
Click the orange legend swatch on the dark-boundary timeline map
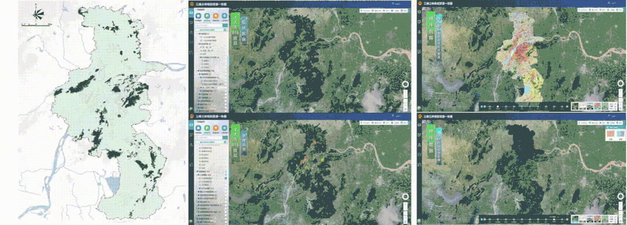point(611,134)
